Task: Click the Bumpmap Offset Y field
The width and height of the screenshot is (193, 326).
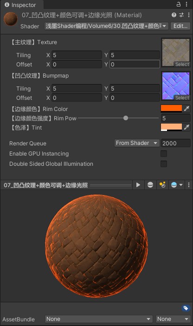Action: [x=135, y=98]
